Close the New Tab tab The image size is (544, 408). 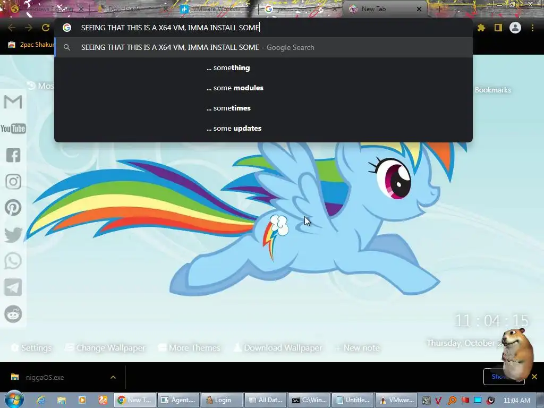(x=419, y=10)
